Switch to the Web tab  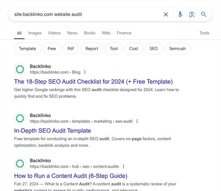(106, 33)
